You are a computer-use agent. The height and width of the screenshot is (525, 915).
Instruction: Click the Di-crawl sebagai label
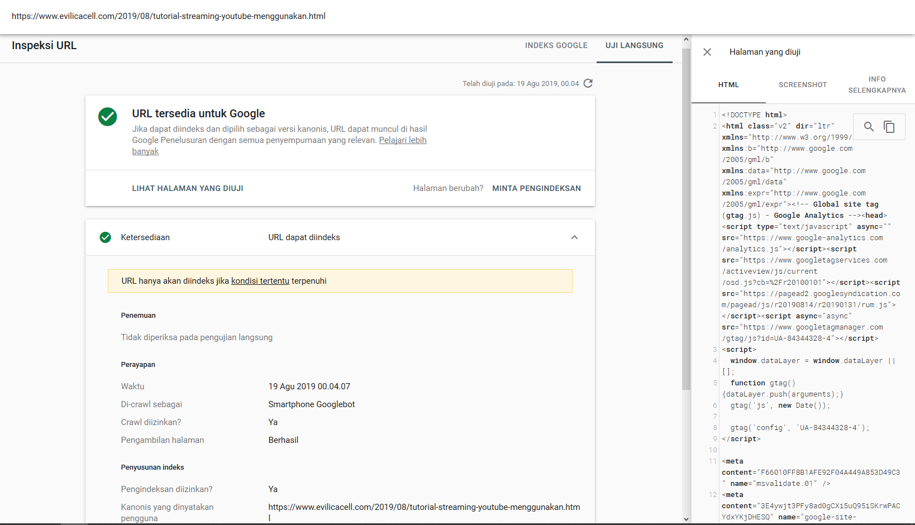pos(151,404)
